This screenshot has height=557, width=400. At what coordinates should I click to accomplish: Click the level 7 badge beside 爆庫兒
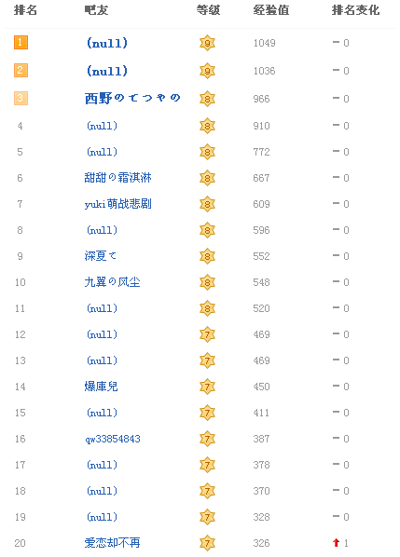coord(207,387)
